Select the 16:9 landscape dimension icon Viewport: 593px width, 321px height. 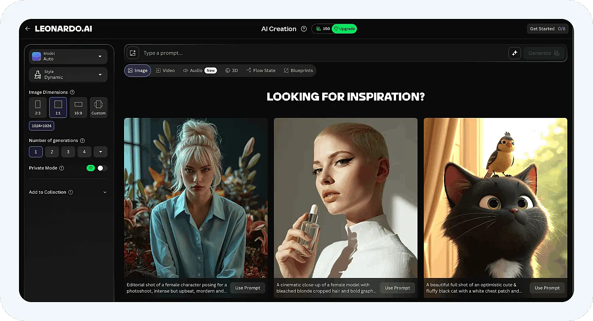point(78,107)
